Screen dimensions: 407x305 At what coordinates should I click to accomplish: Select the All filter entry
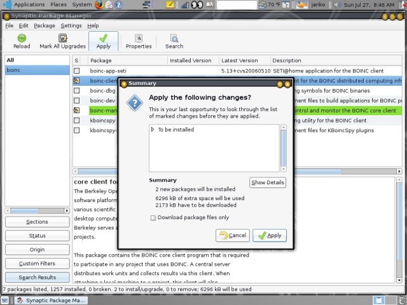37,60
